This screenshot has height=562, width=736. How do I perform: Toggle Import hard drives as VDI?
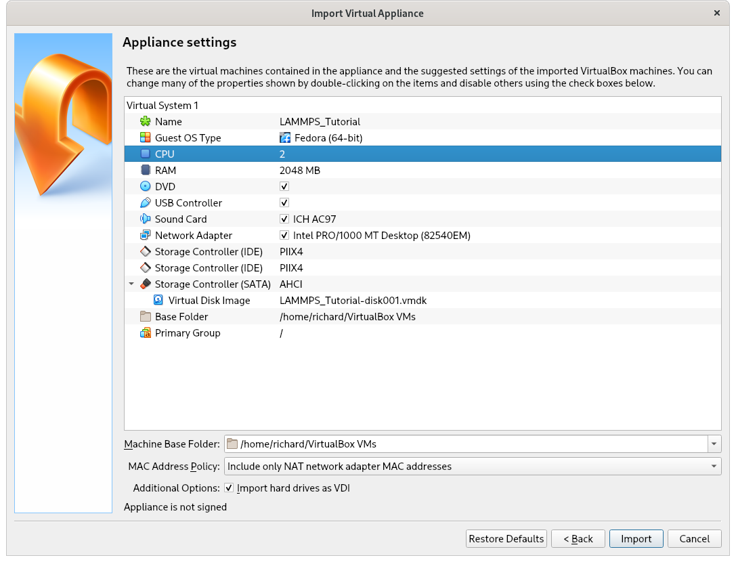229,488
